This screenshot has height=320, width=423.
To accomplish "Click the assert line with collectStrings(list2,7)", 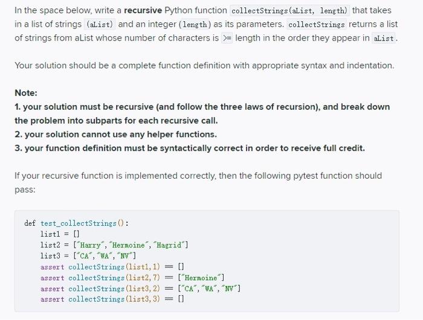I will coord(132,278).
